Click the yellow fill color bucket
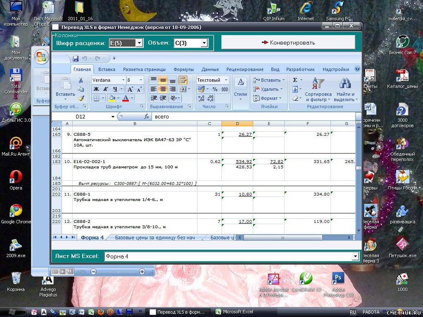 [112, 98]
